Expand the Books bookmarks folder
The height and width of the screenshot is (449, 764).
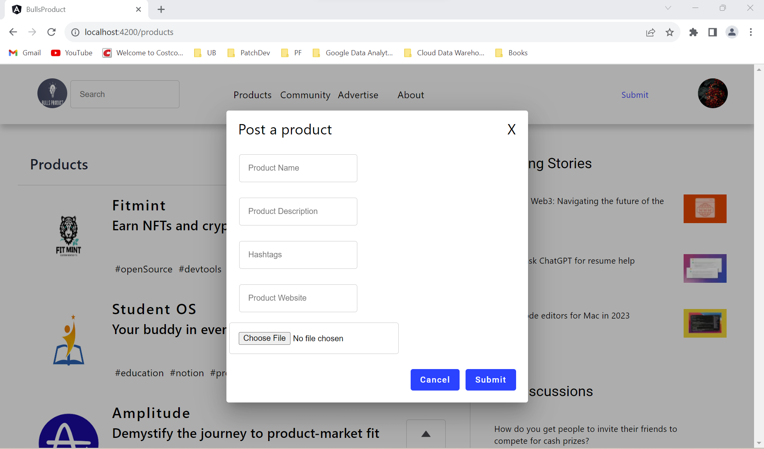(x=511, y=52)
